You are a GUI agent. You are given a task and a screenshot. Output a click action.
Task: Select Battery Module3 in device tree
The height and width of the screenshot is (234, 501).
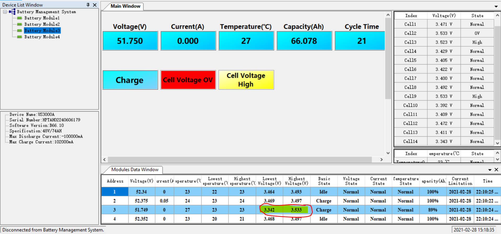(x=42, y=31)
